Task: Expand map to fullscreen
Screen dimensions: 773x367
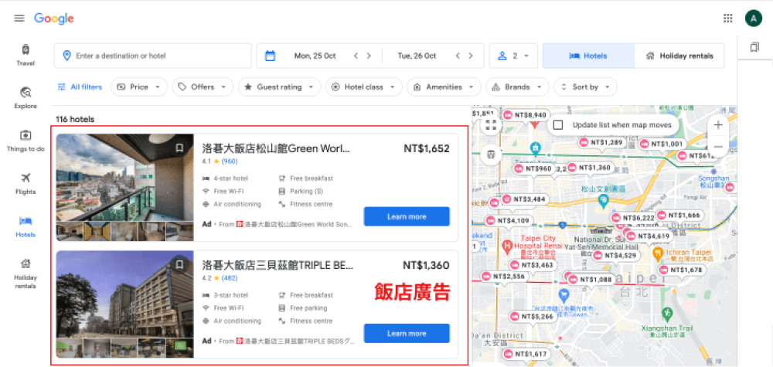Action: click(491, 124)
